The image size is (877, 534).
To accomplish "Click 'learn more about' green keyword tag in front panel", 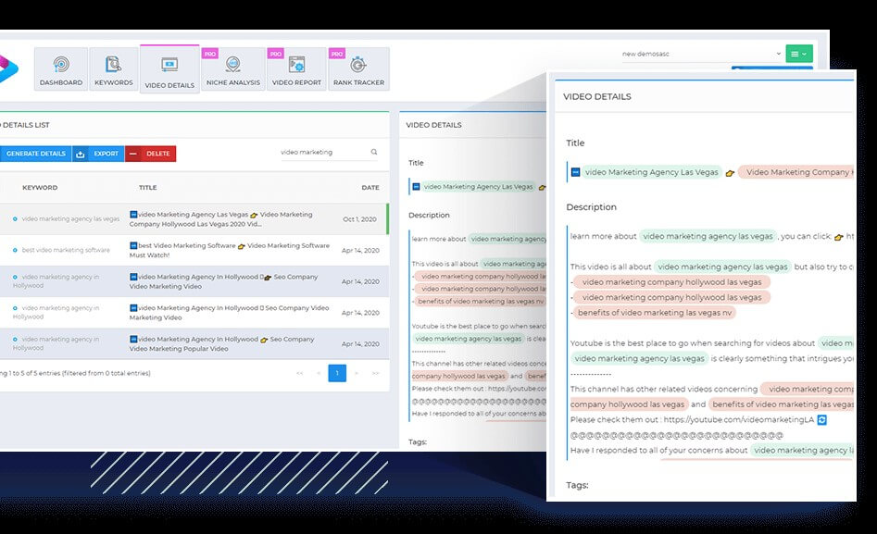I will (x=708, y=237).
